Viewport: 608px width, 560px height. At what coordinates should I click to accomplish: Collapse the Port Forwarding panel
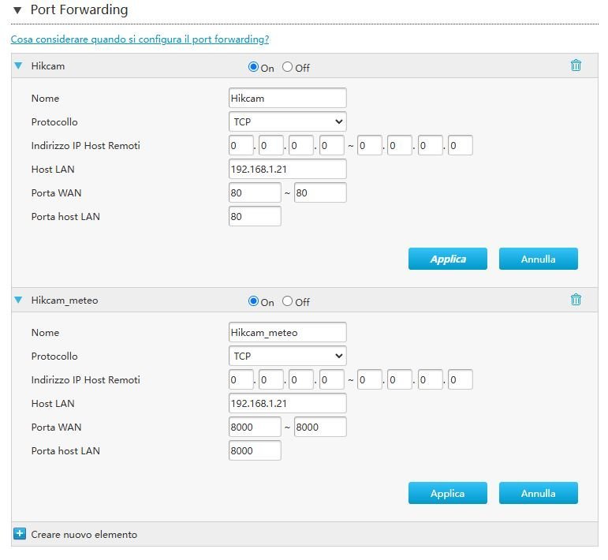tap(17, 11)
